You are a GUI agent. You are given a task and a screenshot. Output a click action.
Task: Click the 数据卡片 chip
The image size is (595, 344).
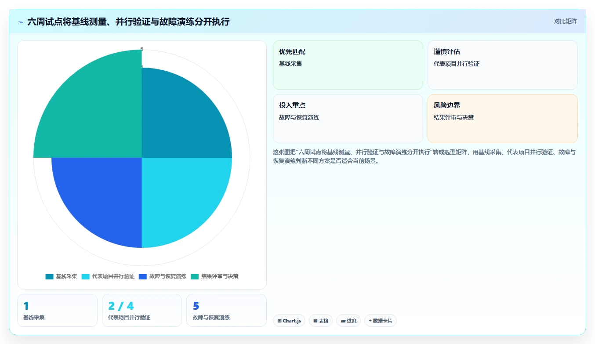click(x=381, y=321)
